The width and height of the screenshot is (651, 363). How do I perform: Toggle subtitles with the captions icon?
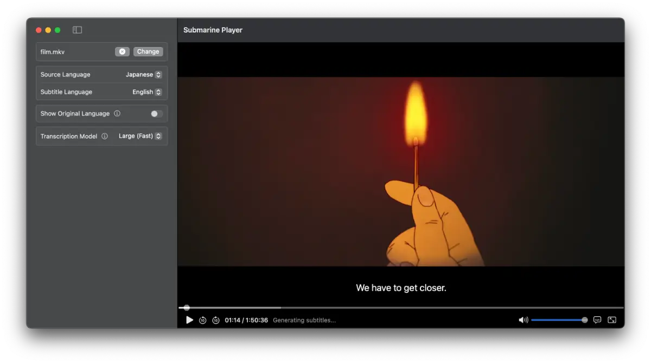click(597, 320)
